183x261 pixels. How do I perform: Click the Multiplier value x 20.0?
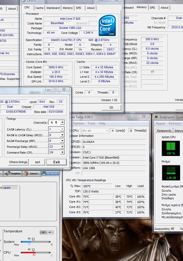pyautogui.click(x=56, y=72)
